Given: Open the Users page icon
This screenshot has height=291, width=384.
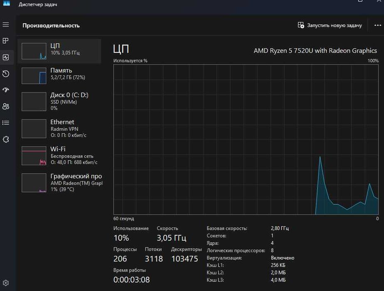Looking at the screenshot, I should (6, 106).
